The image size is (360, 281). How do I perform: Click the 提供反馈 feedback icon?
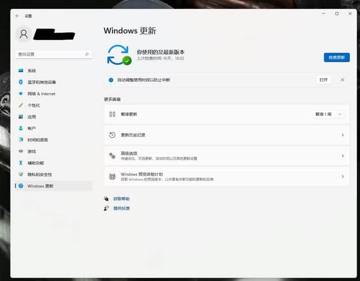(106, 209)
